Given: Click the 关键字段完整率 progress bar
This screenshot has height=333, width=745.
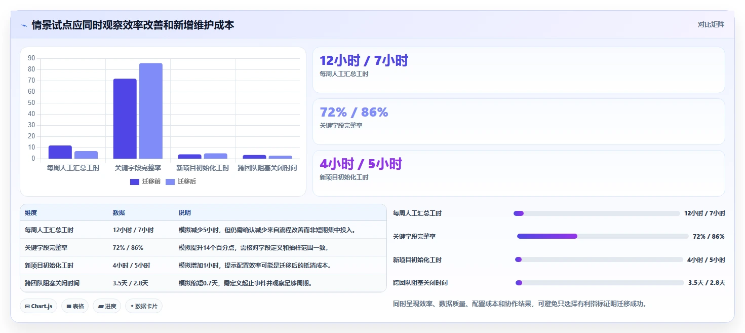Looking at the screenshot, I should (603, 236).
